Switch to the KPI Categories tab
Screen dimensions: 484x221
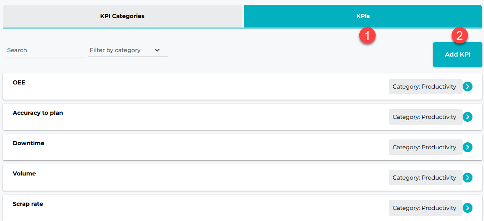point(122,16)
